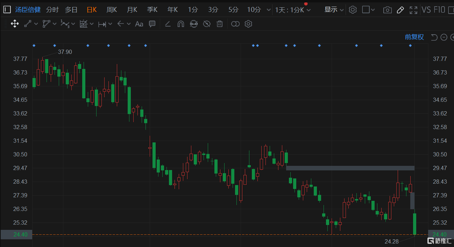Delete drawings with the trash icon
Viewport: 454px width, 247px height.
coord(220,24)
